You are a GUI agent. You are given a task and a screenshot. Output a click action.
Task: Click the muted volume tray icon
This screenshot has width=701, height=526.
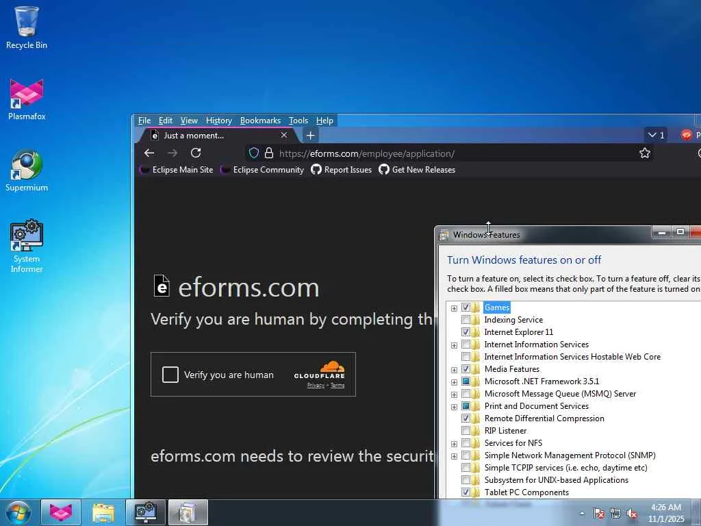pos(632,514)
